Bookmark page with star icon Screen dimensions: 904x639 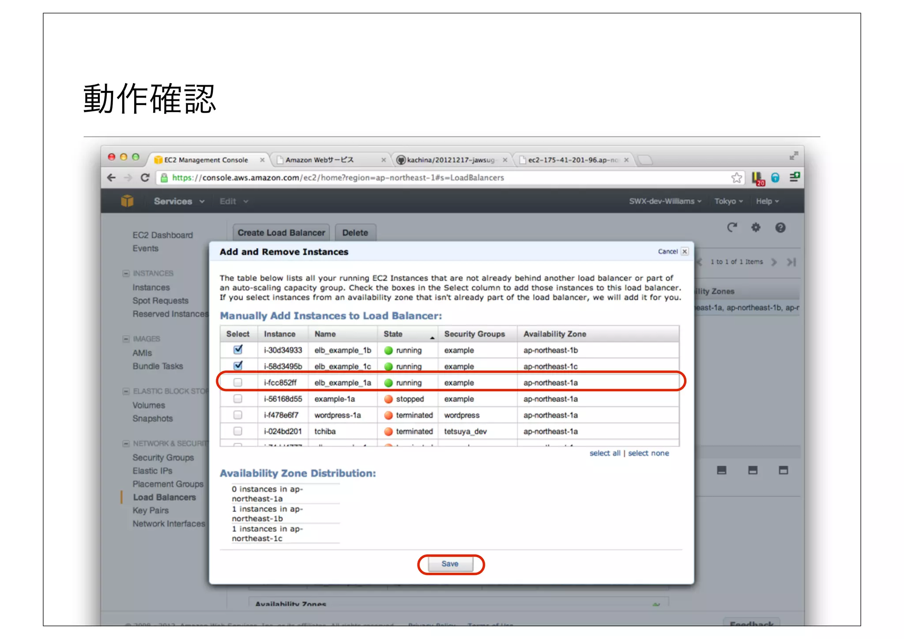[736, 178]
